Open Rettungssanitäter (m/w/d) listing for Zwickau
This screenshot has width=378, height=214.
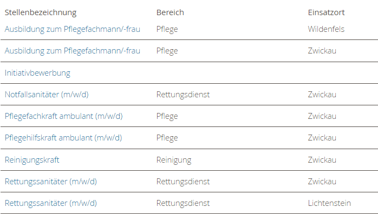[50, 182]
